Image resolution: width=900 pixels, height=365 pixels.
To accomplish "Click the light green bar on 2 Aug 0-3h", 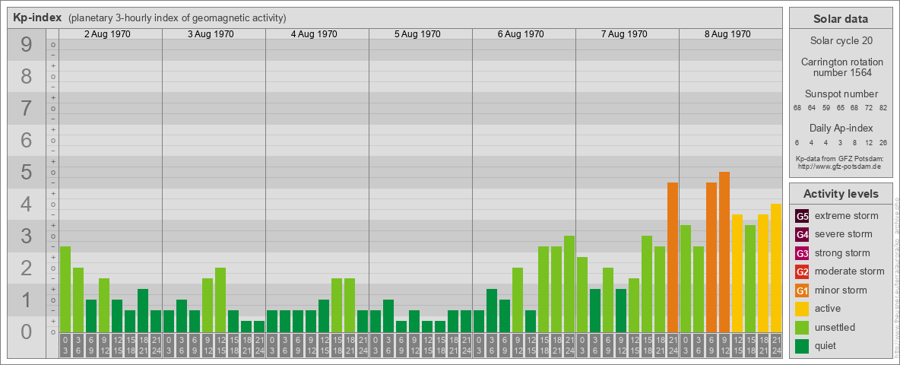I will pos(65,289).
